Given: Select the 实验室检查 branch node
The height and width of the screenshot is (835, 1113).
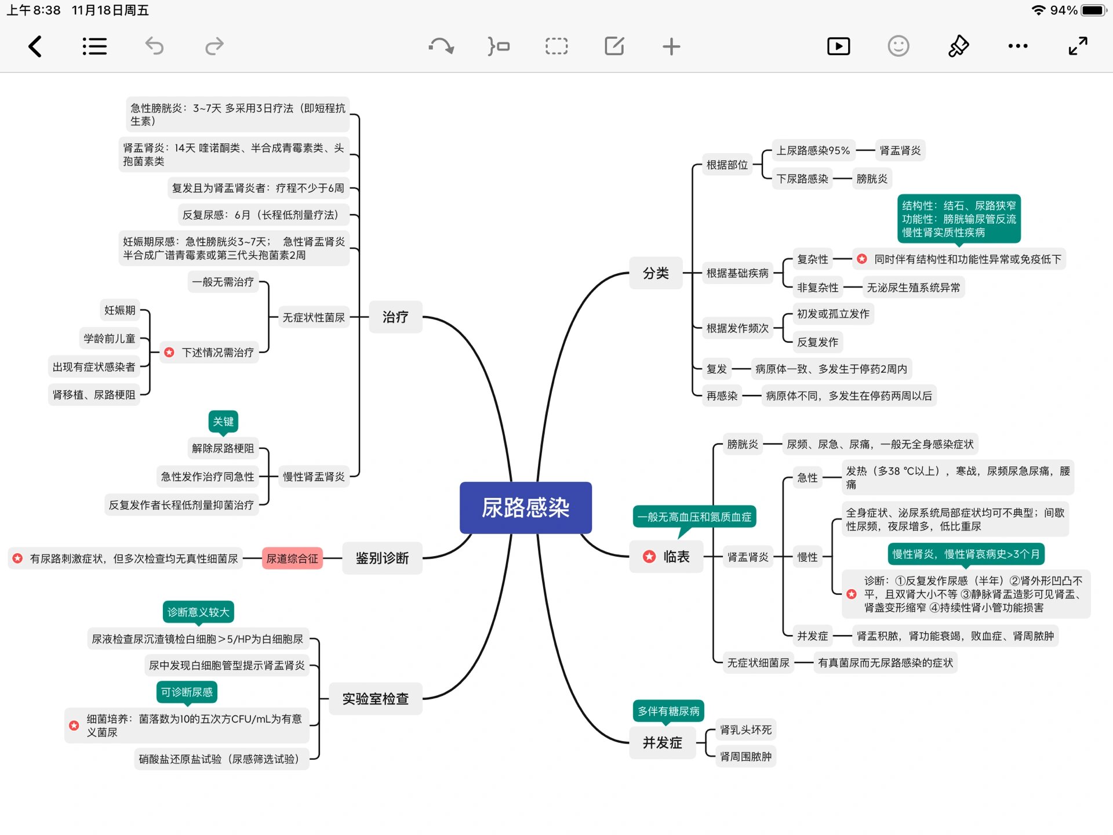Looking at the screenshot, I should pyautogui.click(x=375, y=699).
